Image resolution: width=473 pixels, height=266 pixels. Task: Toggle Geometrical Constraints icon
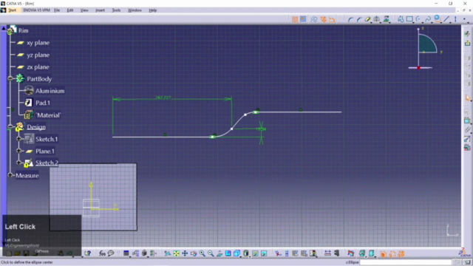(323, 19)
